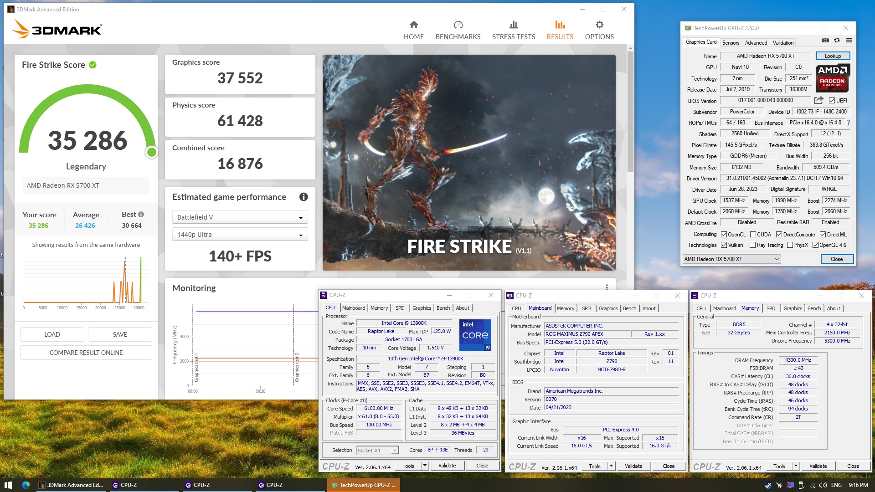
Task: Open SPD tab in CPU-Z Mainboard window
Action: 586,308
